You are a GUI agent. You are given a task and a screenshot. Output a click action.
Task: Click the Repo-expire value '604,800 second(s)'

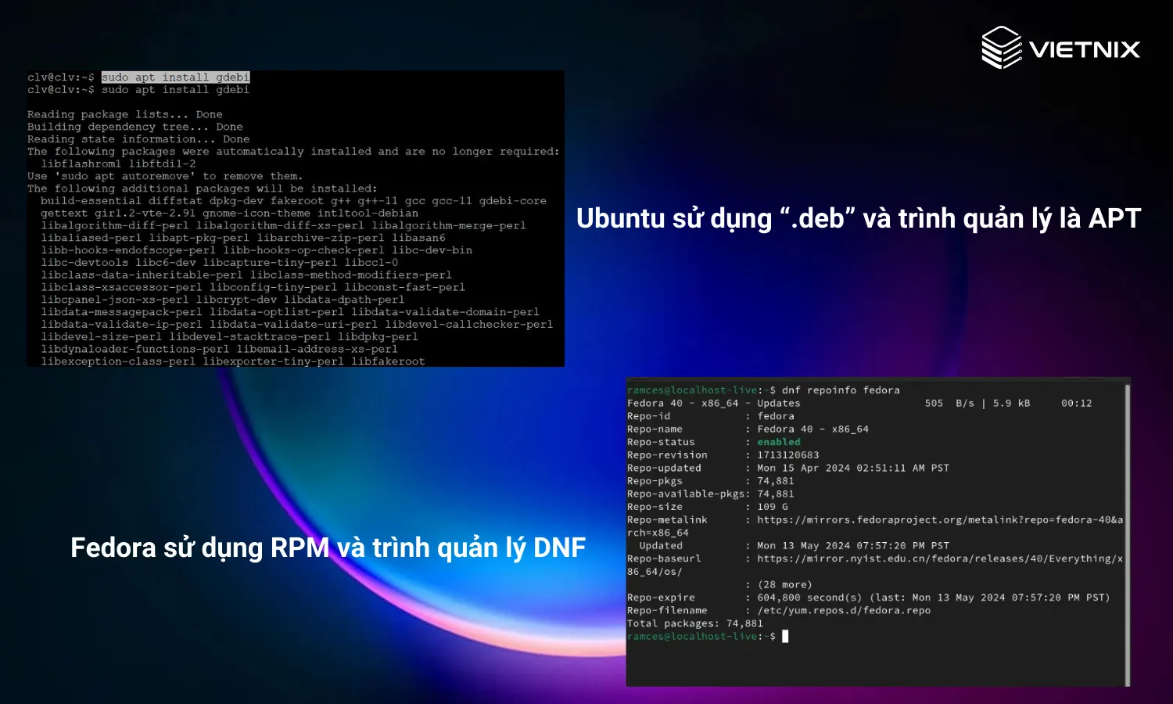809,598
